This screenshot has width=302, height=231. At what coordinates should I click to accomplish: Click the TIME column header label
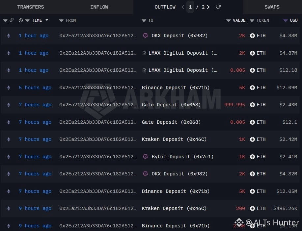click(37, 20)
